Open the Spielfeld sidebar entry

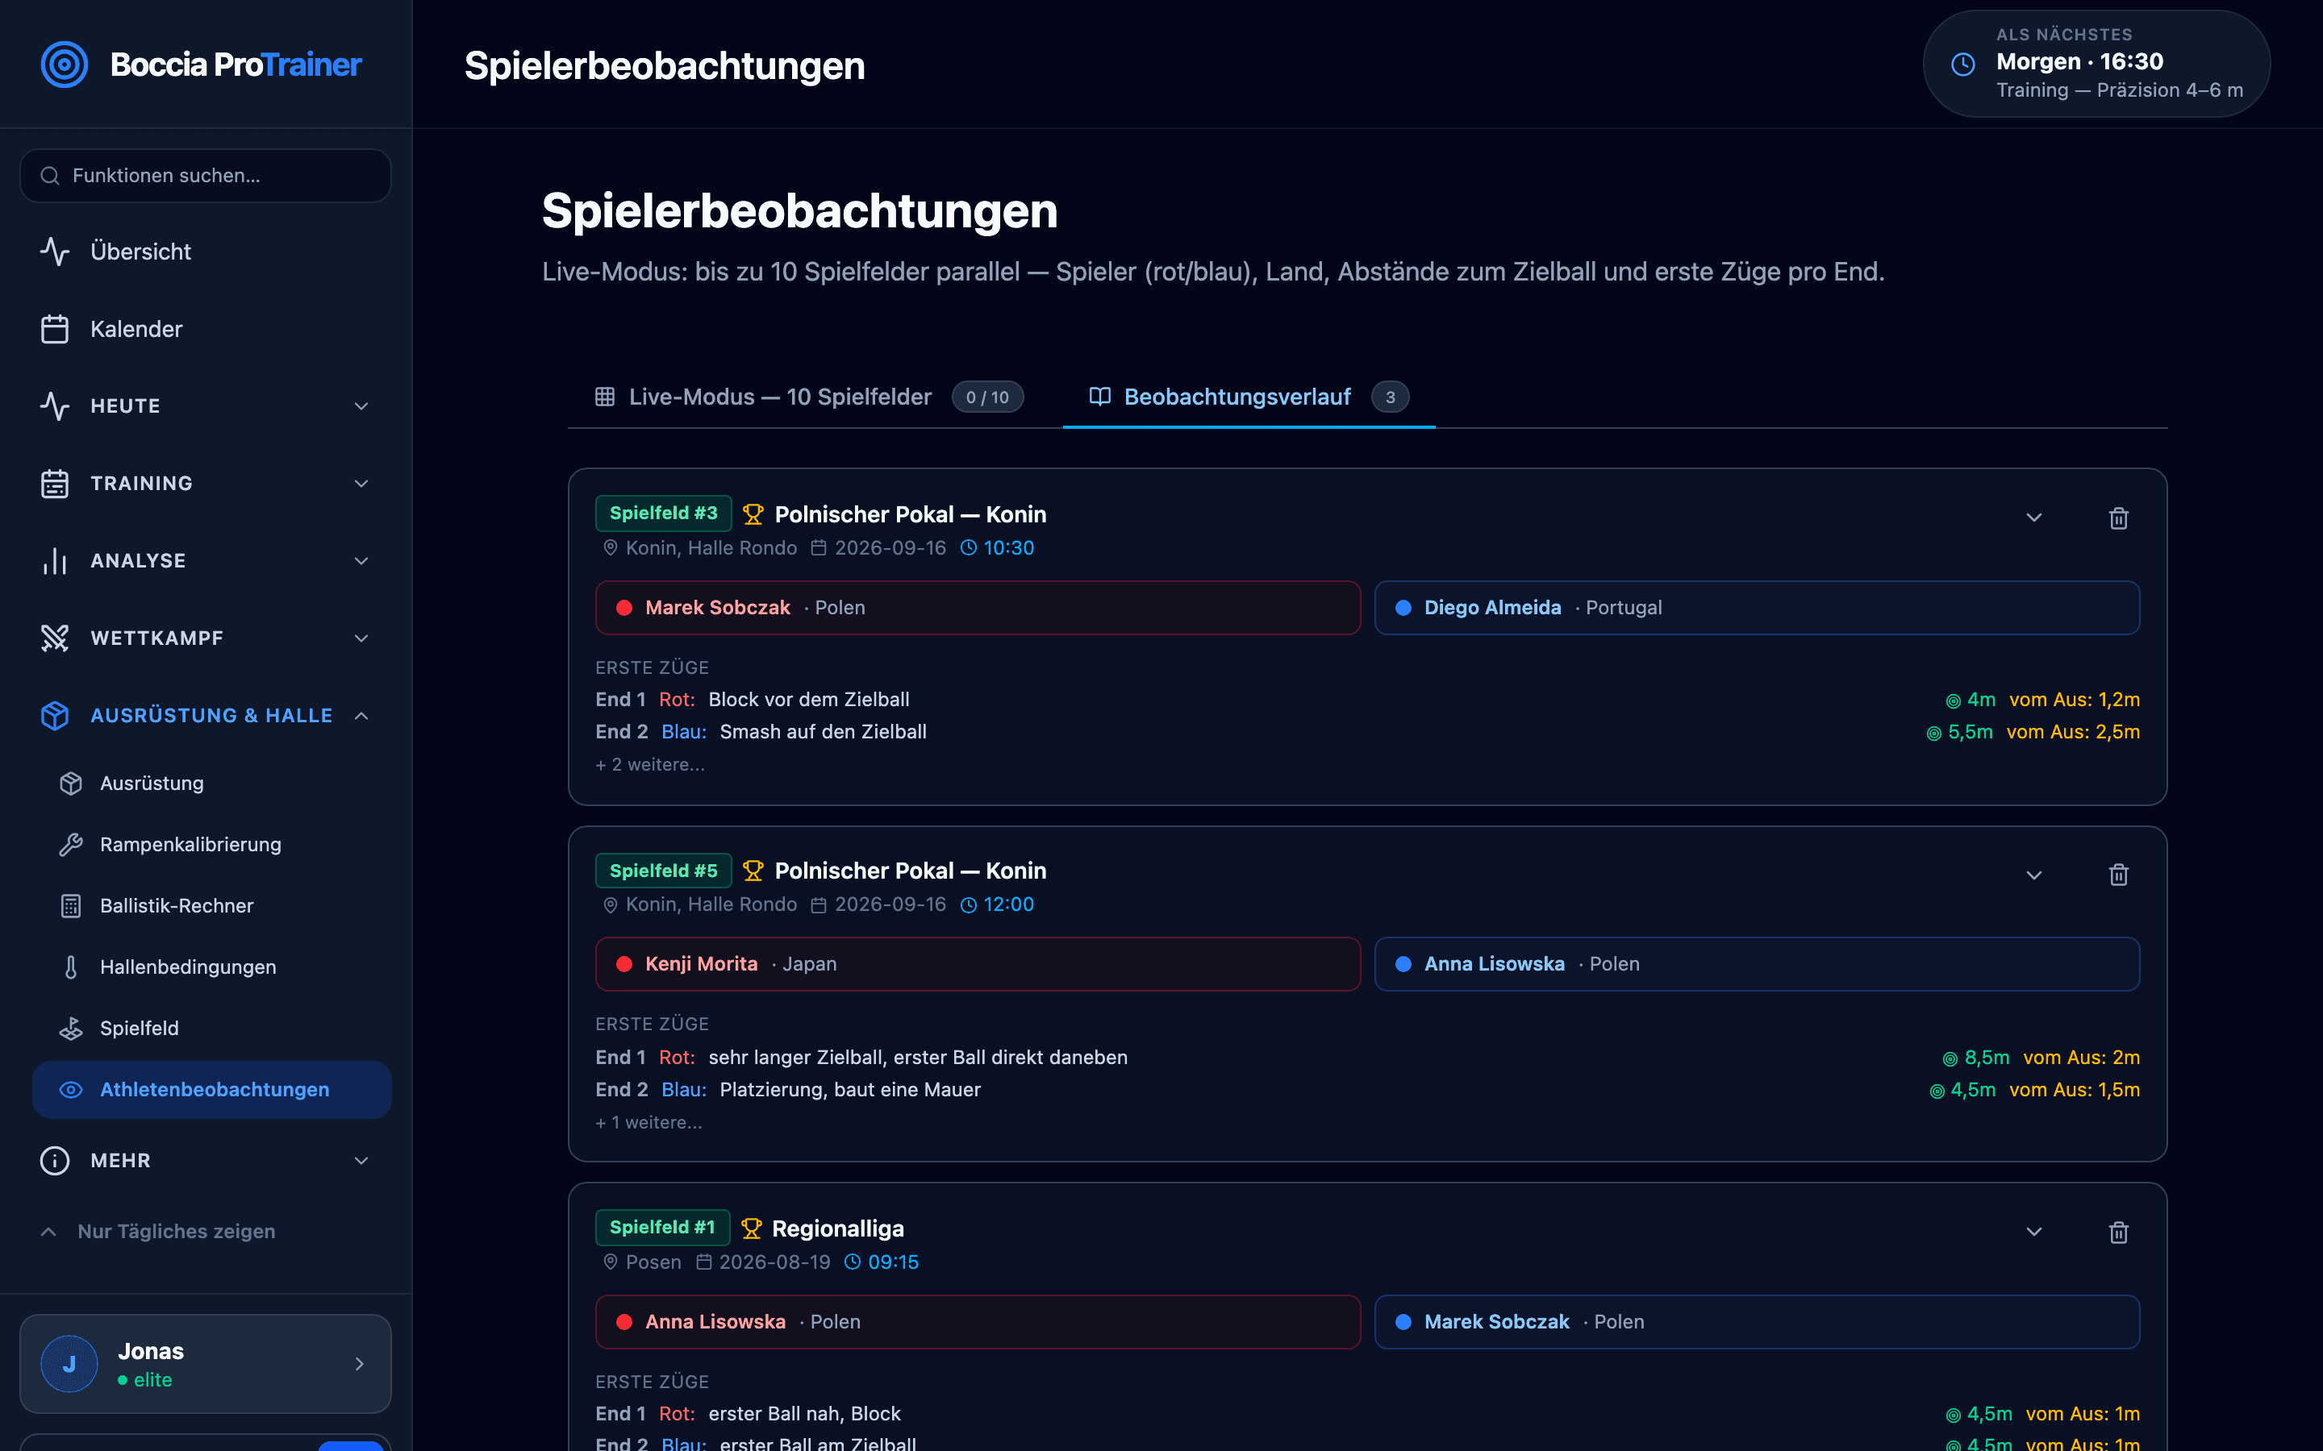point(212,1028)
